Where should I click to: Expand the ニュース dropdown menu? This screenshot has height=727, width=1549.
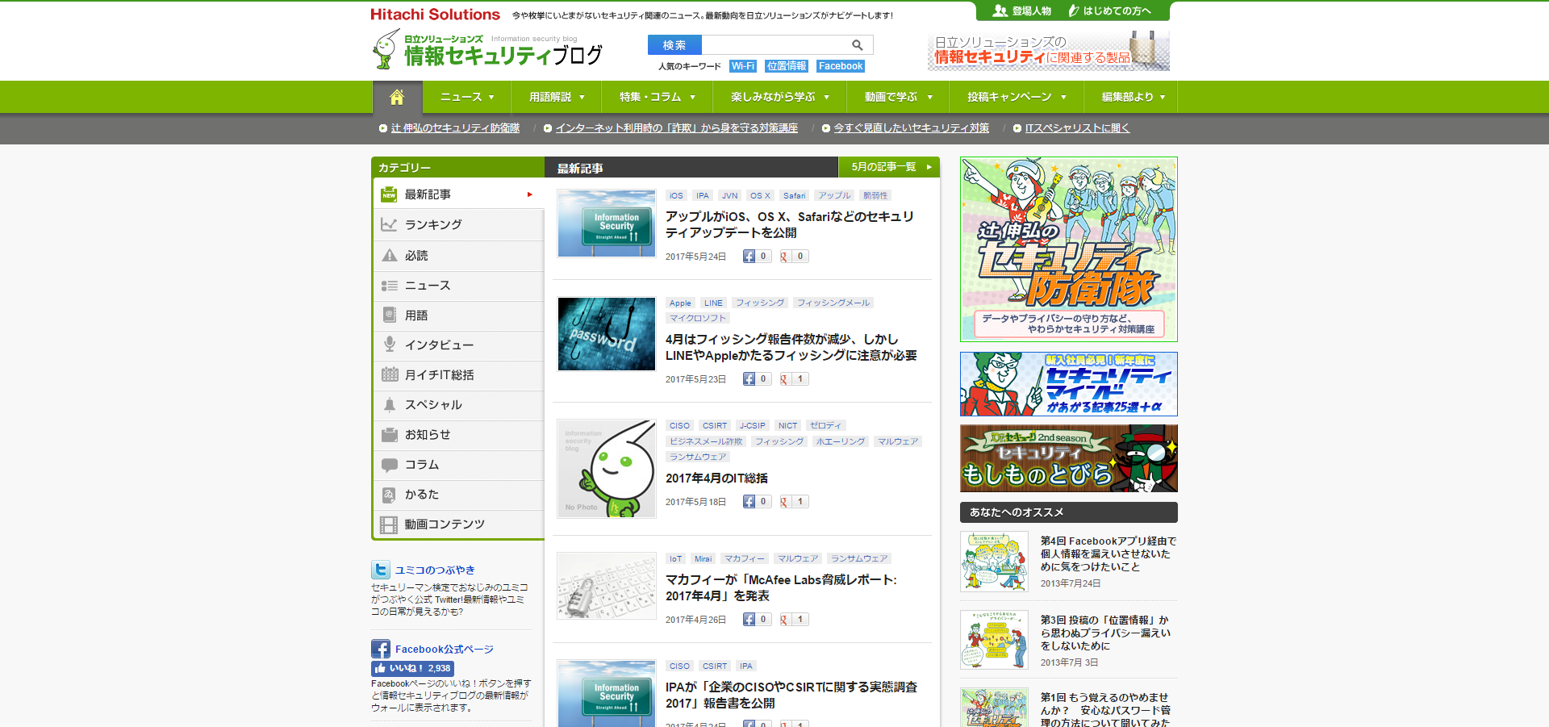[466, 97]
